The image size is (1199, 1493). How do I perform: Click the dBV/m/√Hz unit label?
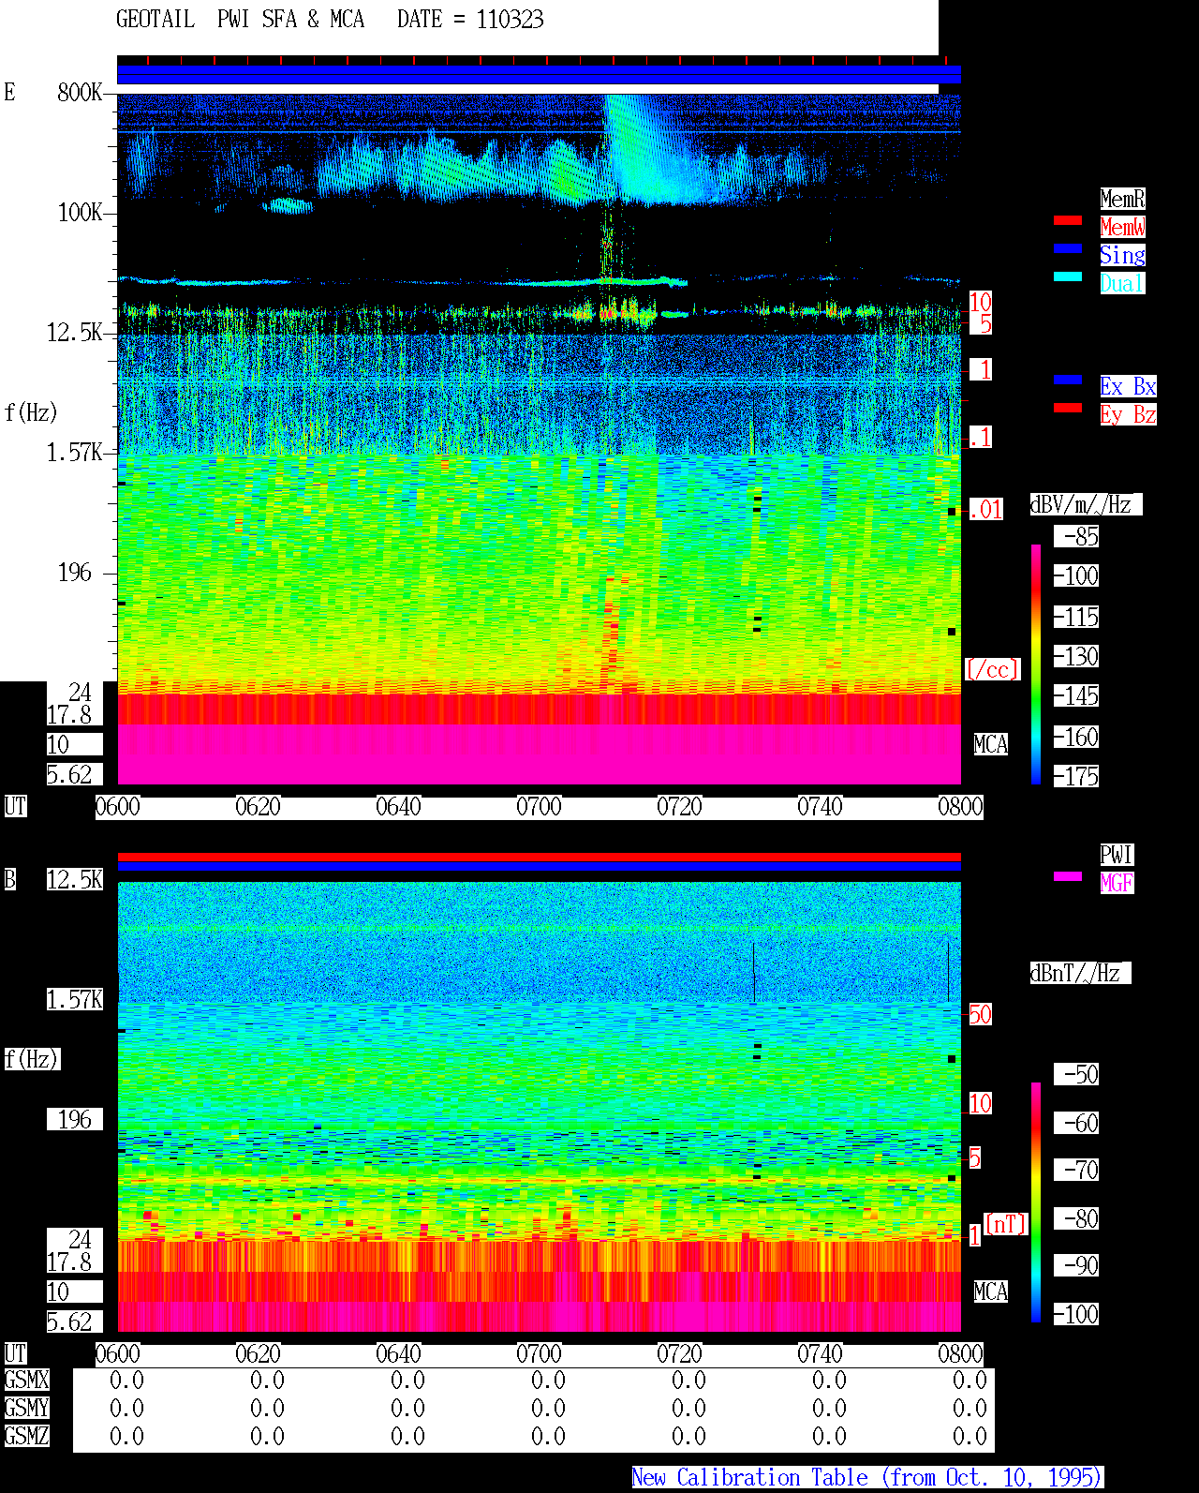pyautogui.click(x=1086, y=504)
